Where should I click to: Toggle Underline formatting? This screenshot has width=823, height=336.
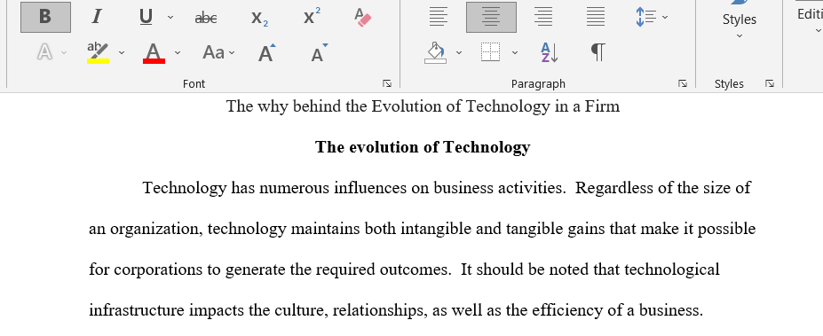[x=146, y=18]
